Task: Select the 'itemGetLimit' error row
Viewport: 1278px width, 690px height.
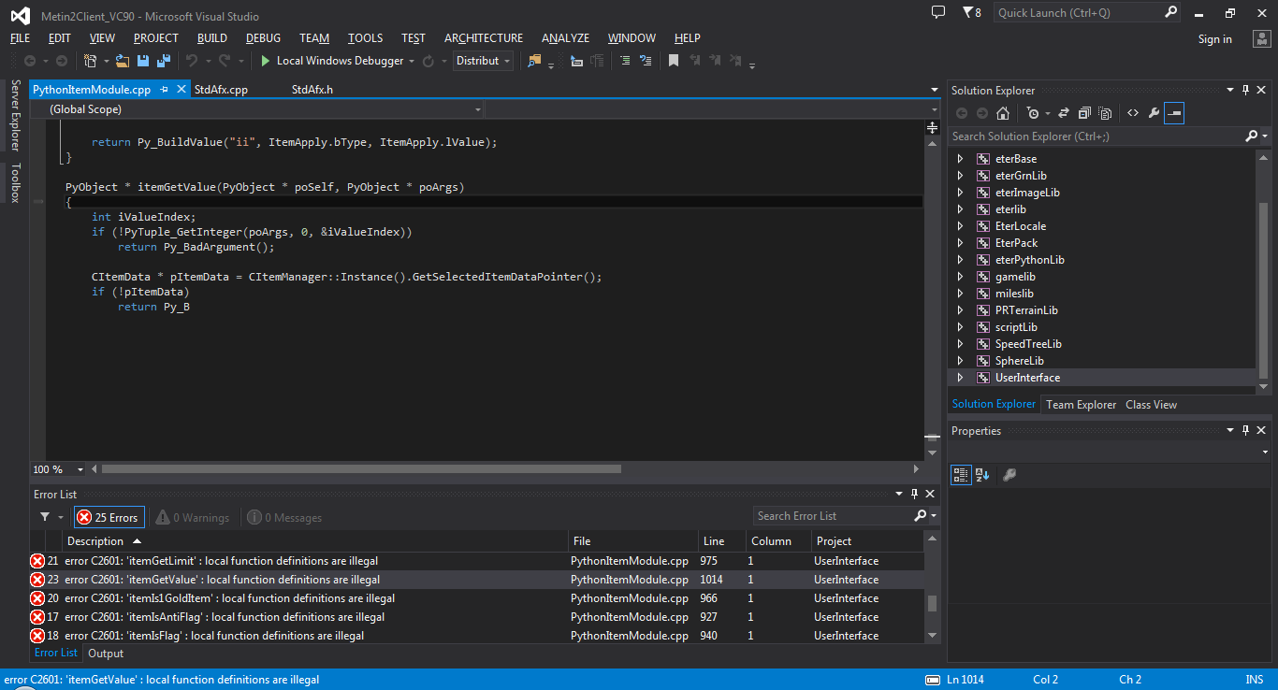Action: pos(477,561)
